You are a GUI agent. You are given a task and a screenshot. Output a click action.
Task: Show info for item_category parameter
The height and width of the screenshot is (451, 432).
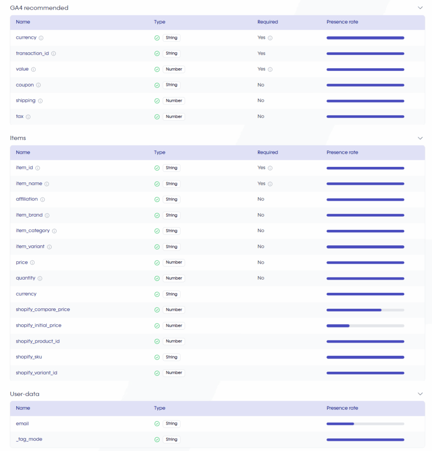click(54, 231)
